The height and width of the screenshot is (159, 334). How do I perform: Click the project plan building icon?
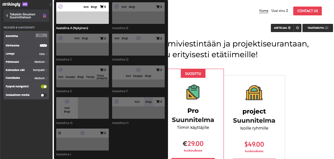(x=254, y=93)
